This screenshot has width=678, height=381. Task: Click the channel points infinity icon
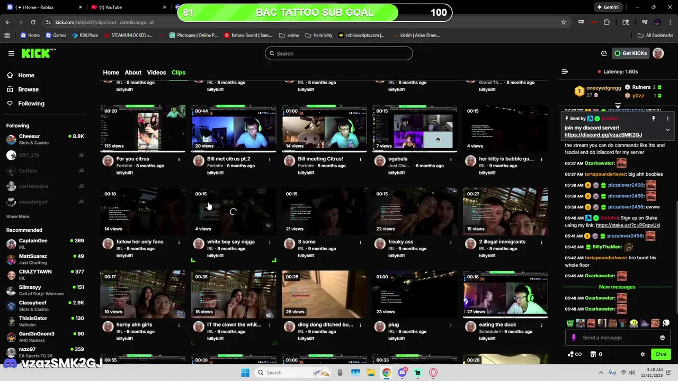coord(575,355)
